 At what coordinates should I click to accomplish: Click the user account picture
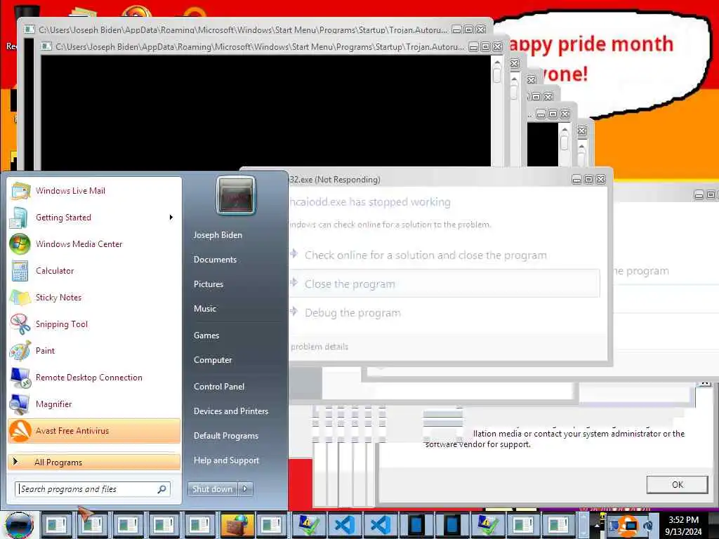[x=236, y=197]
